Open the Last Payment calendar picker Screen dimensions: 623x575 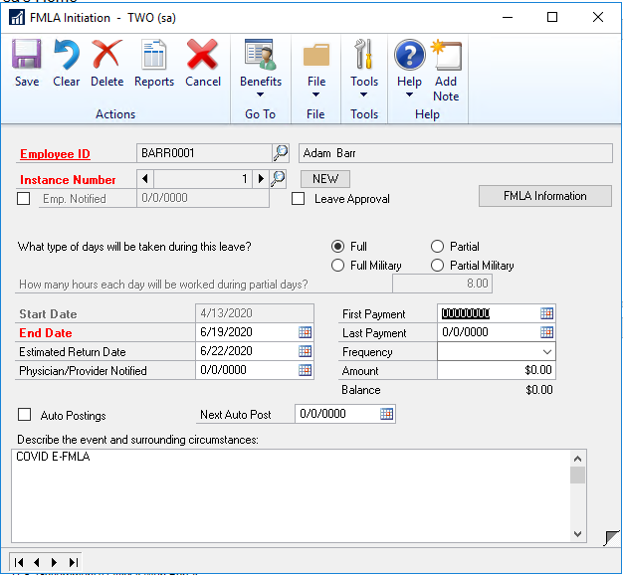(x=546, y=332)
